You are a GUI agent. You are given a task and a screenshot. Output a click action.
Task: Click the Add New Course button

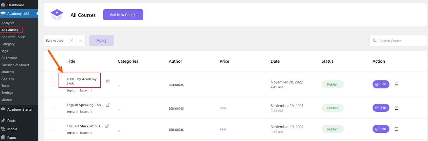(x=123, y=15)
